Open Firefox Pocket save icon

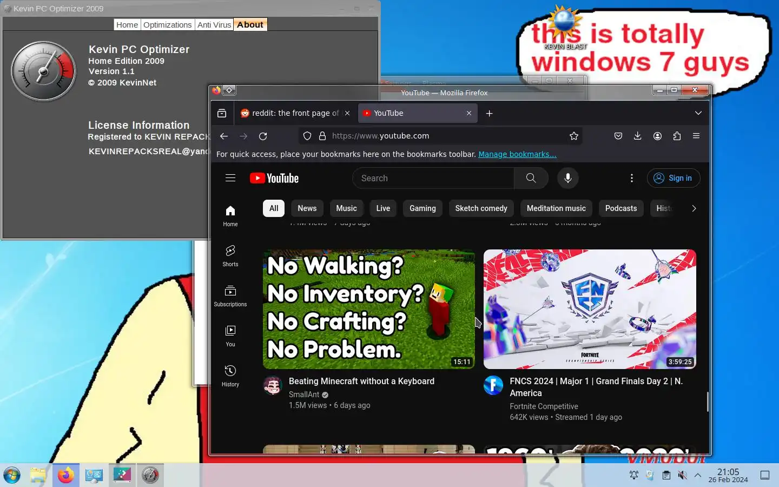pos(618,136)
